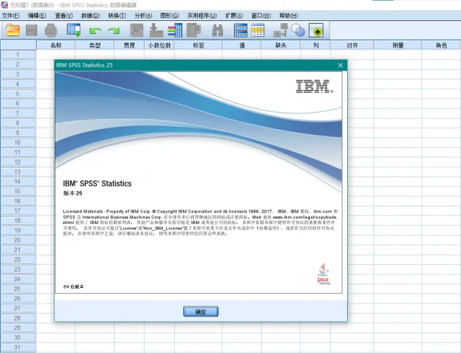The image size is (461, 353).
Task: Click the Go to case toolbar icon
Action: coord(137,30)
